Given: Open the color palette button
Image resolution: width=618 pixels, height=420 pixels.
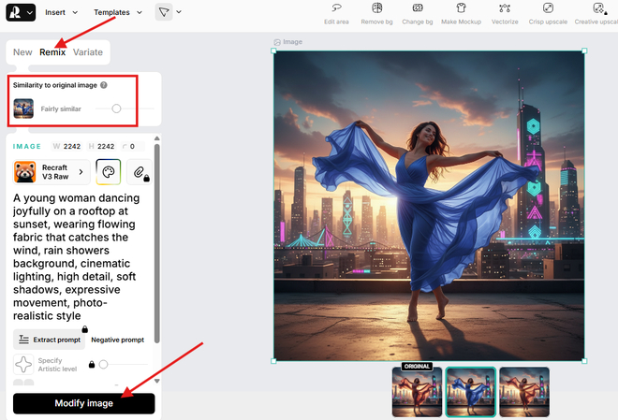Looking at the screenshot, I should (x=108, y=172).
